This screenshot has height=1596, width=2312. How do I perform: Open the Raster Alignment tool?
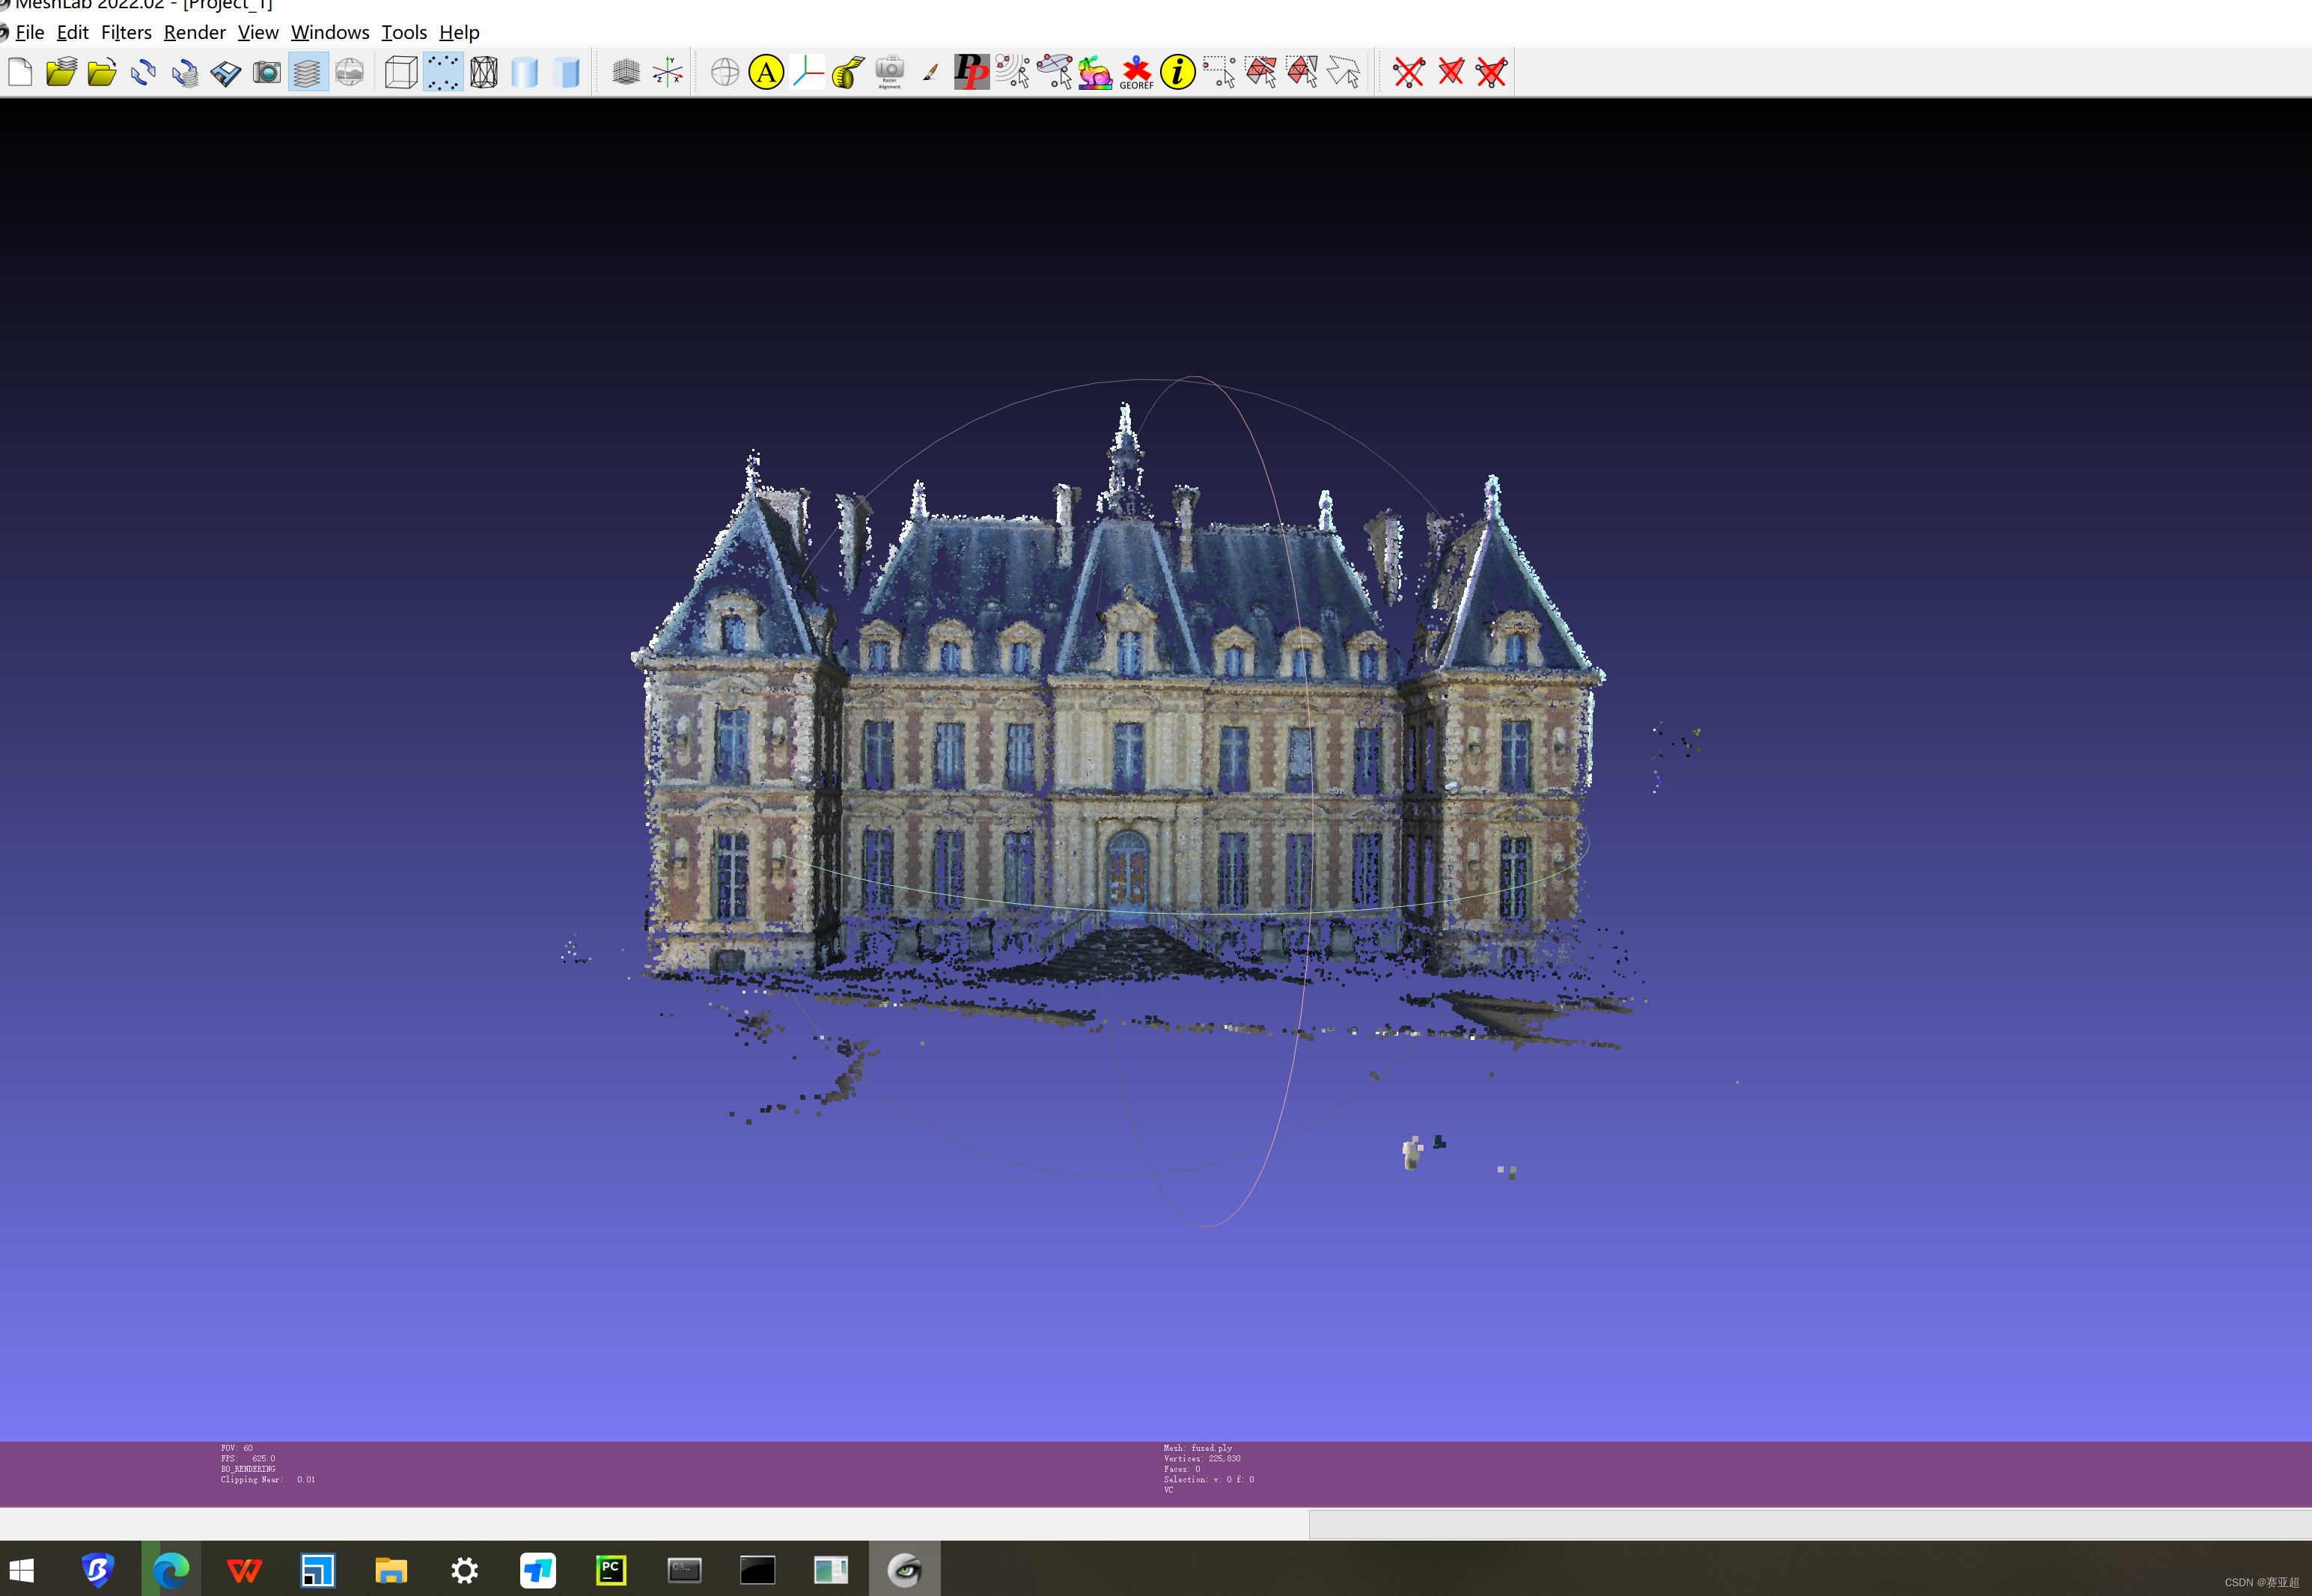click(x=889, y=72)
